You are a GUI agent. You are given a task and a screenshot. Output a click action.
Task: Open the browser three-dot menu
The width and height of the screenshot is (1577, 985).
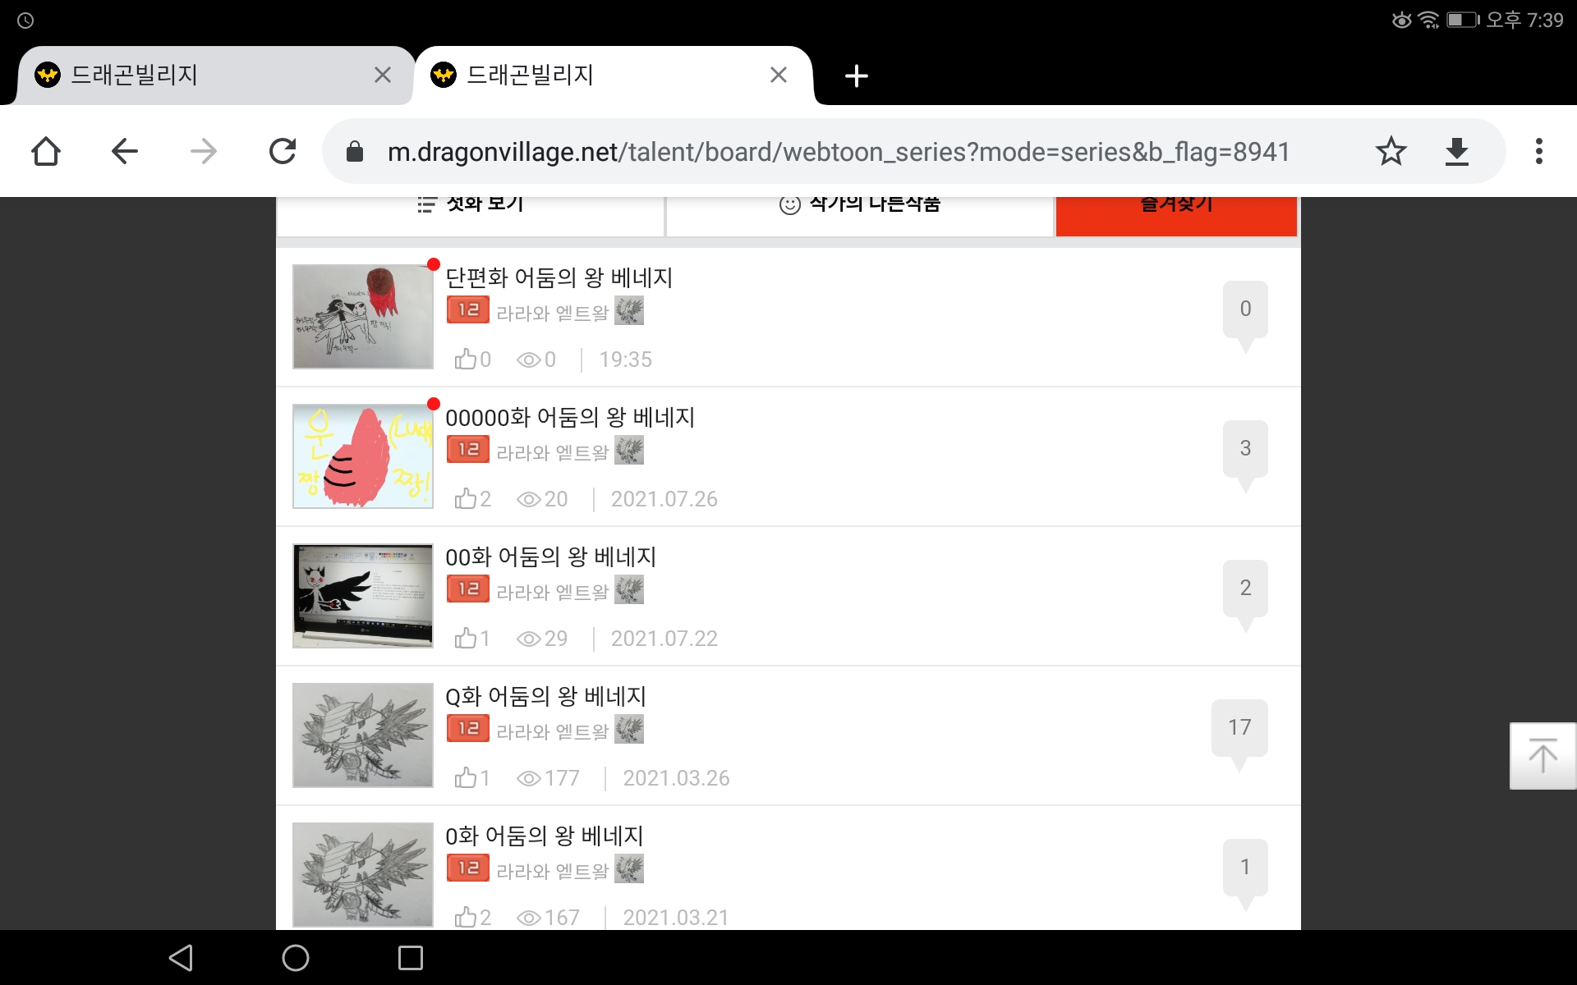tap(1538, 151)
